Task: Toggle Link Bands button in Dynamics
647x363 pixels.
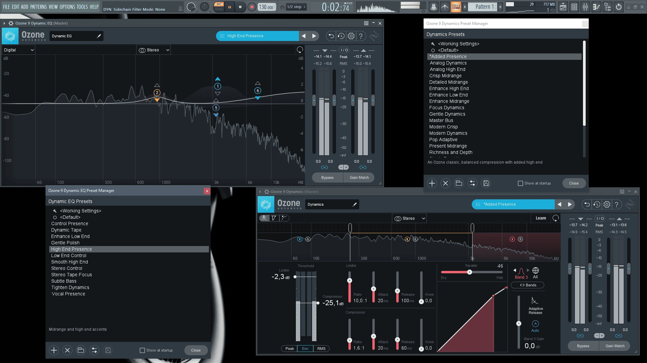Action: click(x=528, y=285)
